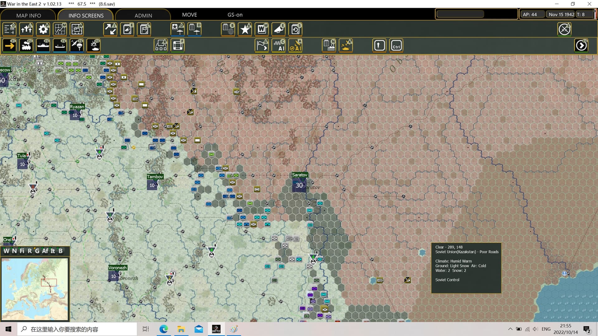
Task: Click the Windows taskbar search box
Action: [x=77, y=329]
